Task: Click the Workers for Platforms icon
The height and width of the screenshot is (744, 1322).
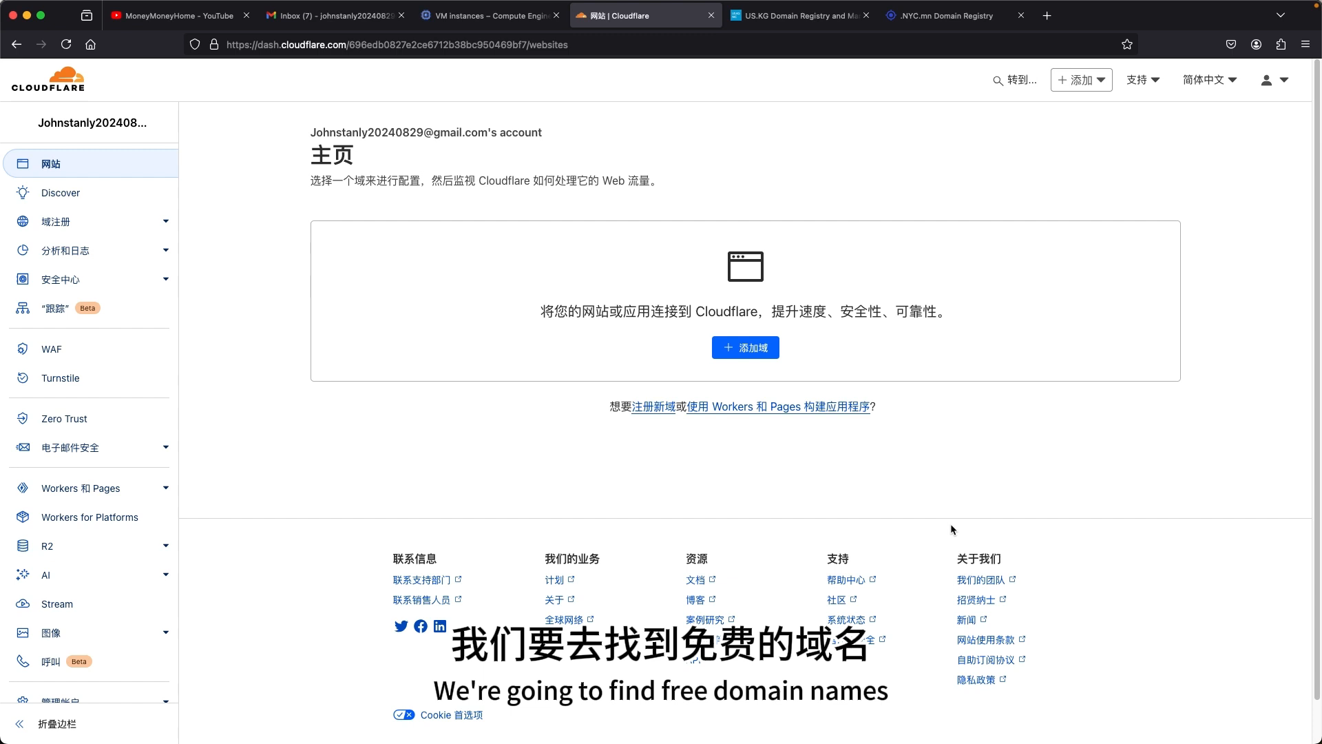Action: (23, 517)
